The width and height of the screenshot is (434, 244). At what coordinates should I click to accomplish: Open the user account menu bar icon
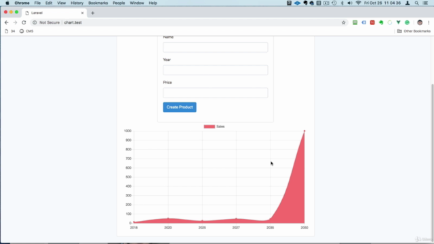(x=408, y=3)
